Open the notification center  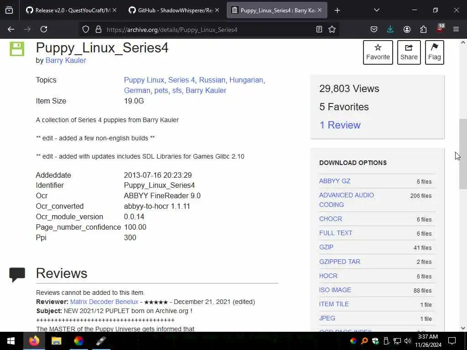click(452, 341)
